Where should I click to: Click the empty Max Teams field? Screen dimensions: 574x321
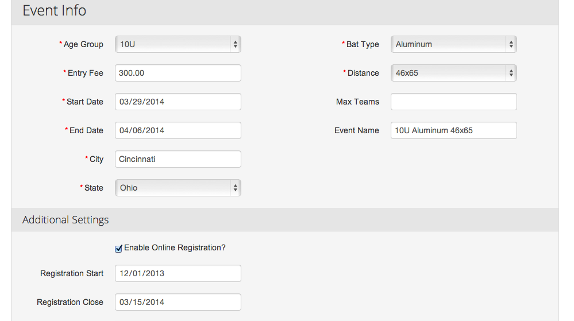[453, 102]
